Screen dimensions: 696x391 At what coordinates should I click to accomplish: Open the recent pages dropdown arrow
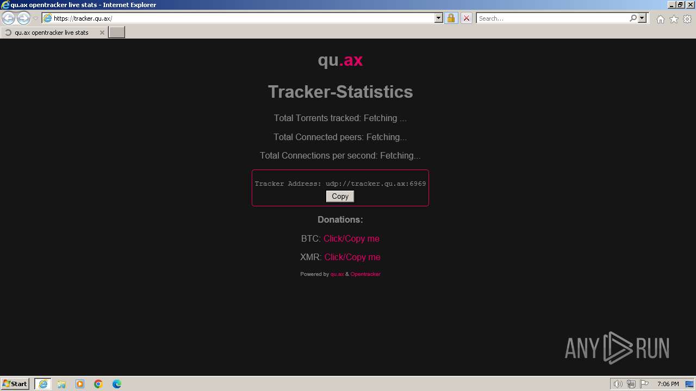point(35,18)
